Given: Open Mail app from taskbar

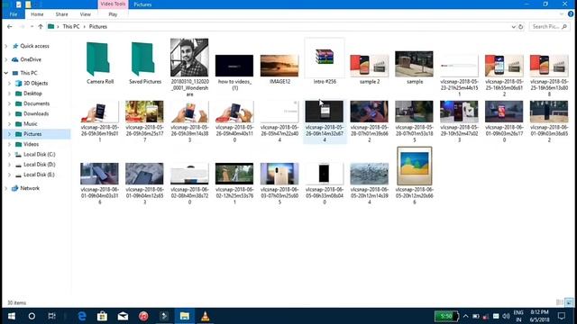Looking at the screenshot, I should point(123,316).
